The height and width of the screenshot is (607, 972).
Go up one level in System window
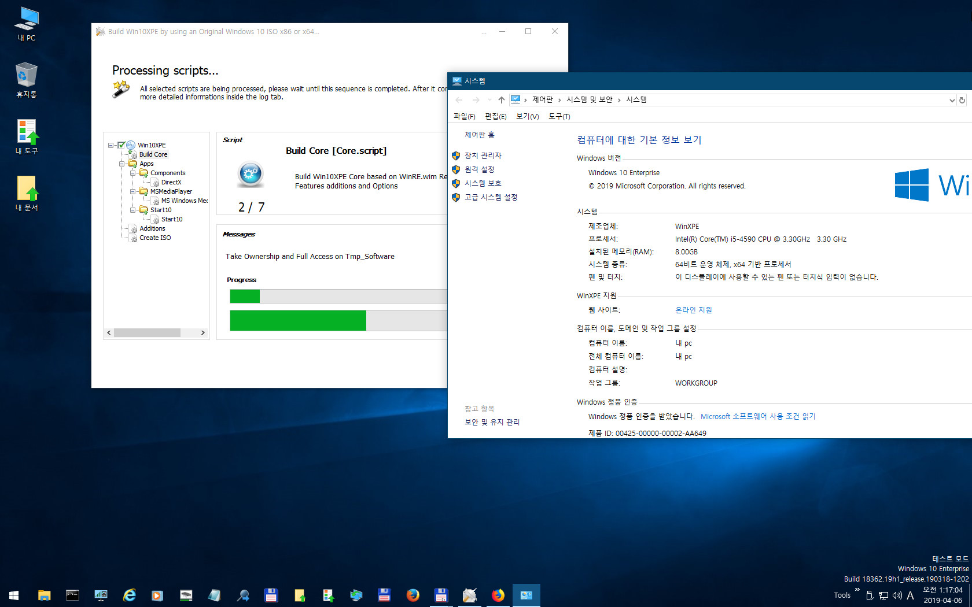(502, 100)
